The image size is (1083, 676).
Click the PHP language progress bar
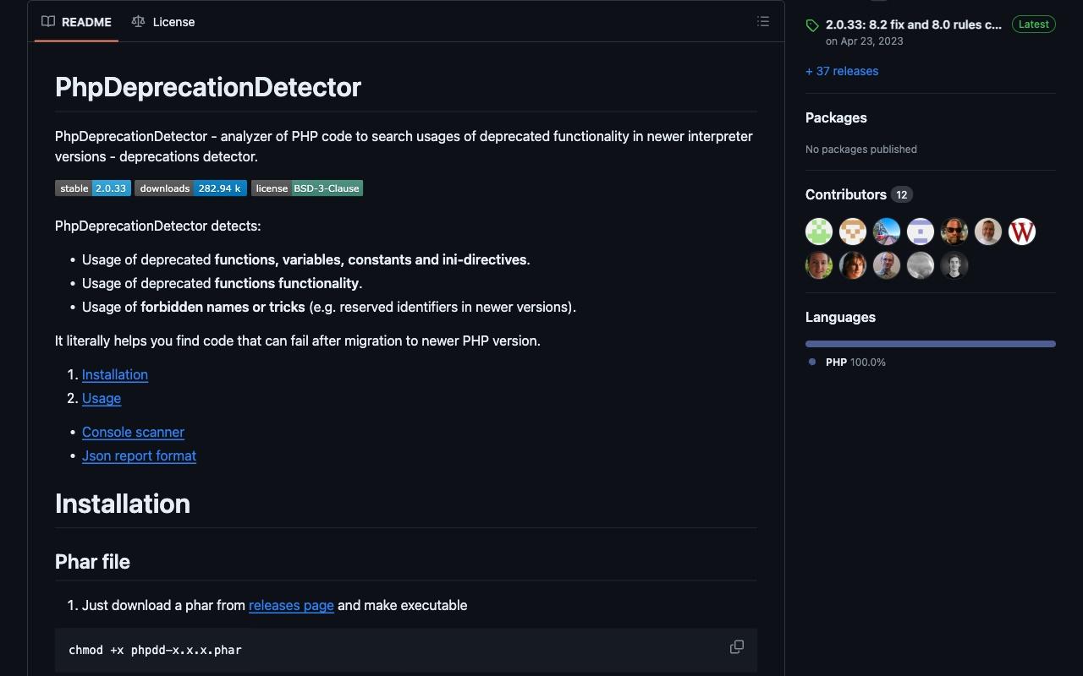tap(931, 344)
